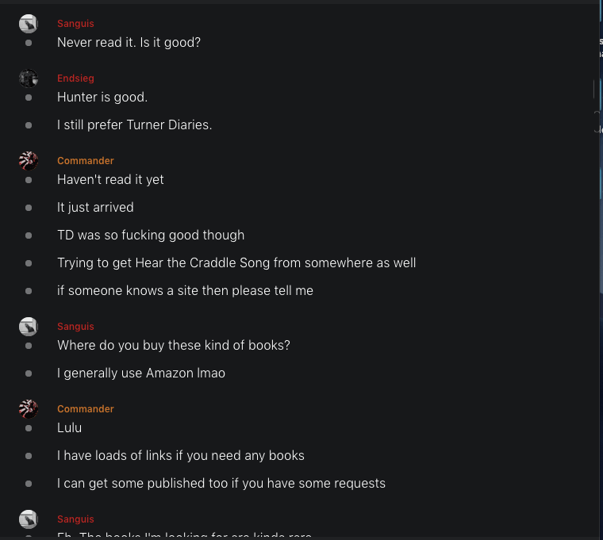Select the message "I still prefer Turner Diaries."
603x540 pixels.
(134, 125)
